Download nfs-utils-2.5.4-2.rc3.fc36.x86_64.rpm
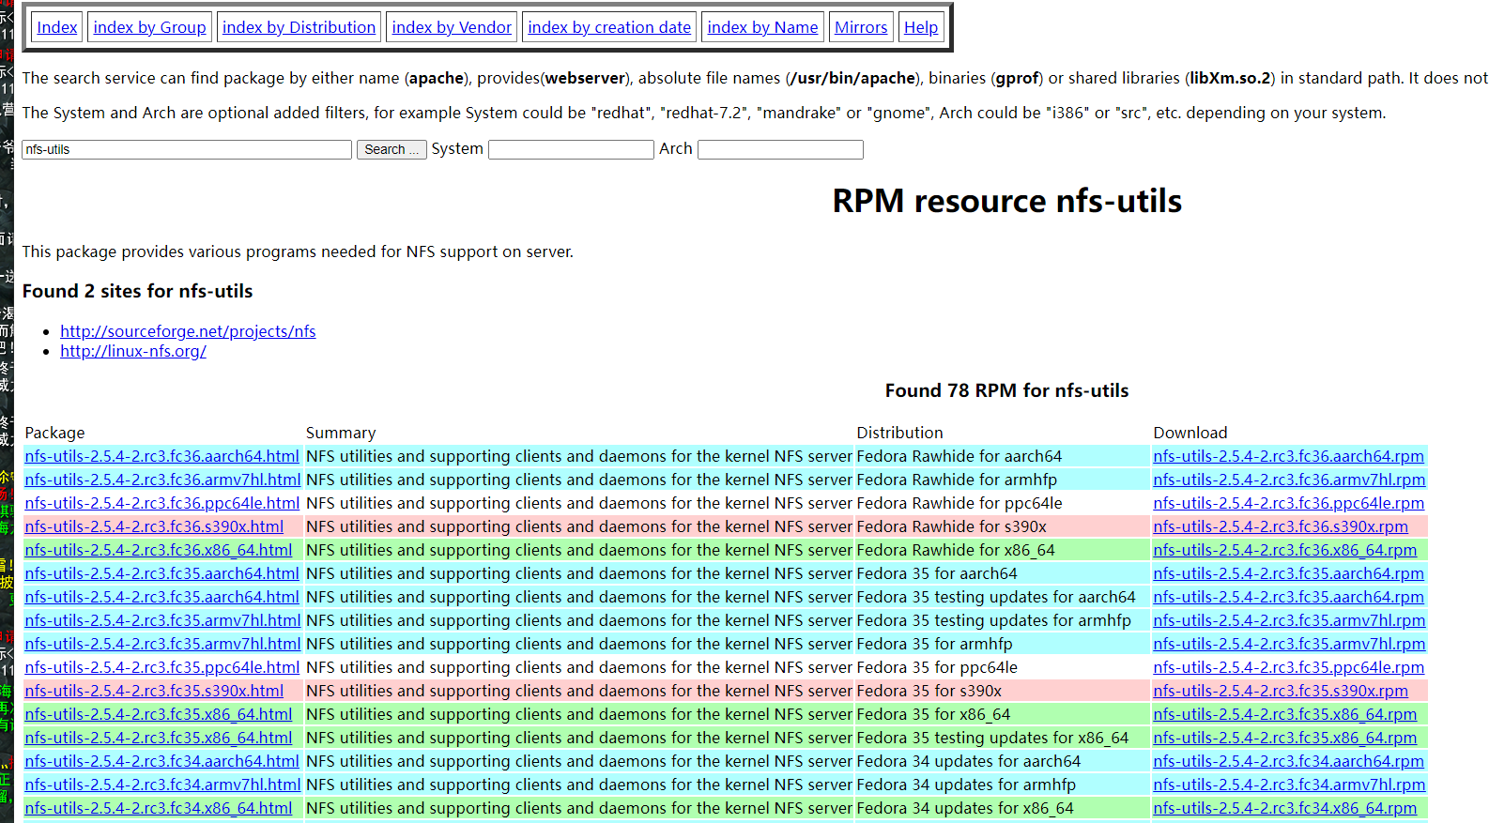1489x823 pixels. point(1285,550)
